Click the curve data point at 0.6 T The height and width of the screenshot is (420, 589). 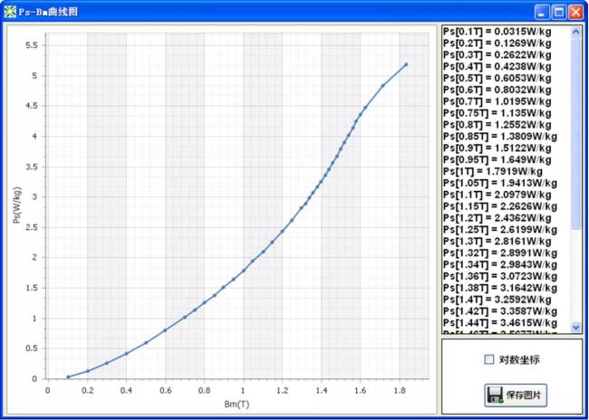click(165, 330)
